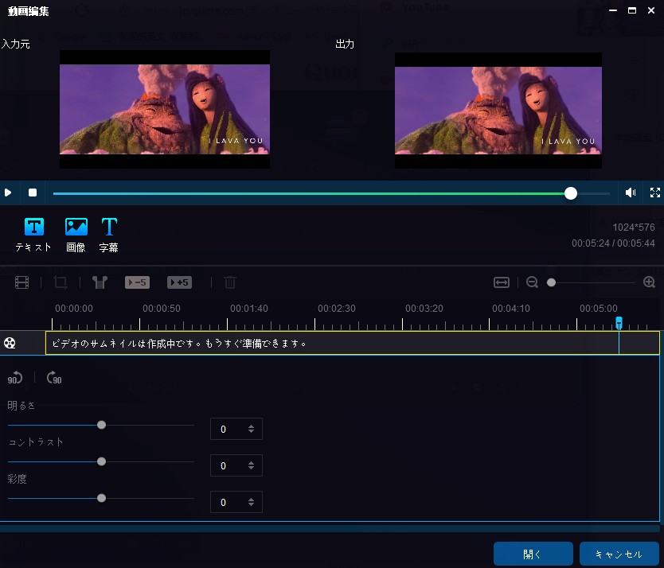
Task: Zoom in the timeline
Action: [x=649, y=282]
